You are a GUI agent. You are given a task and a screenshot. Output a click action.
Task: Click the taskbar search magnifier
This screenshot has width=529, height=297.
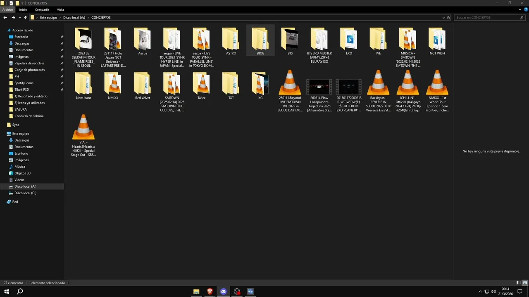tap(20, 292)
